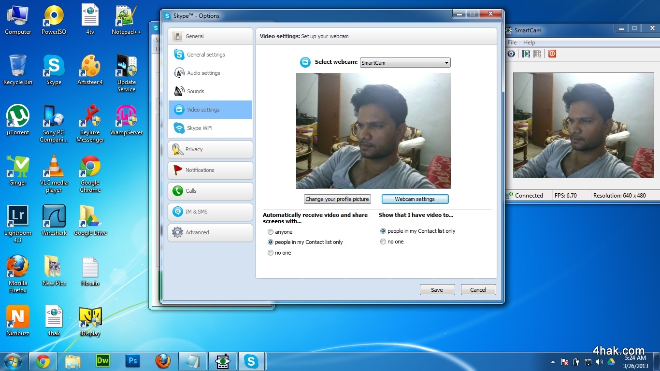Viewport: 660px width, 371px height.
Task: Select the Notepad++ desktop icon
Action: point(126,20)
